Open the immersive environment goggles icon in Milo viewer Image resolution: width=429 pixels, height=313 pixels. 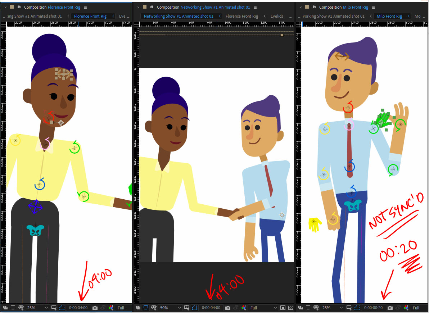316,308
